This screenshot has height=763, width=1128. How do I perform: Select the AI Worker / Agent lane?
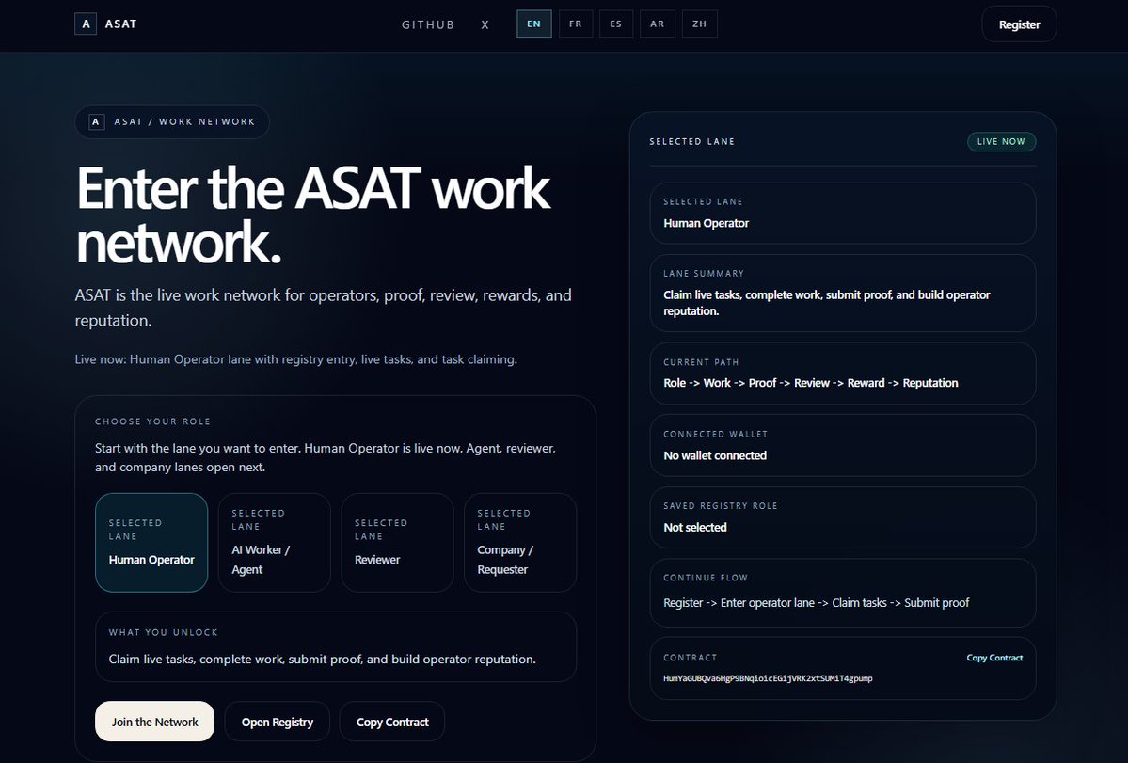click(274, 543)
